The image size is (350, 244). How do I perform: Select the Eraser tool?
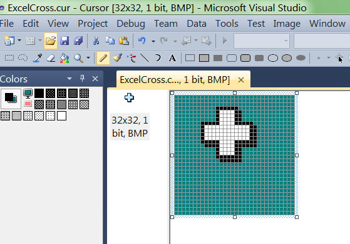point(51,58)
